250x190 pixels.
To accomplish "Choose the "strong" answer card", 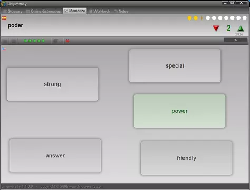I will [x=52, y=84].
